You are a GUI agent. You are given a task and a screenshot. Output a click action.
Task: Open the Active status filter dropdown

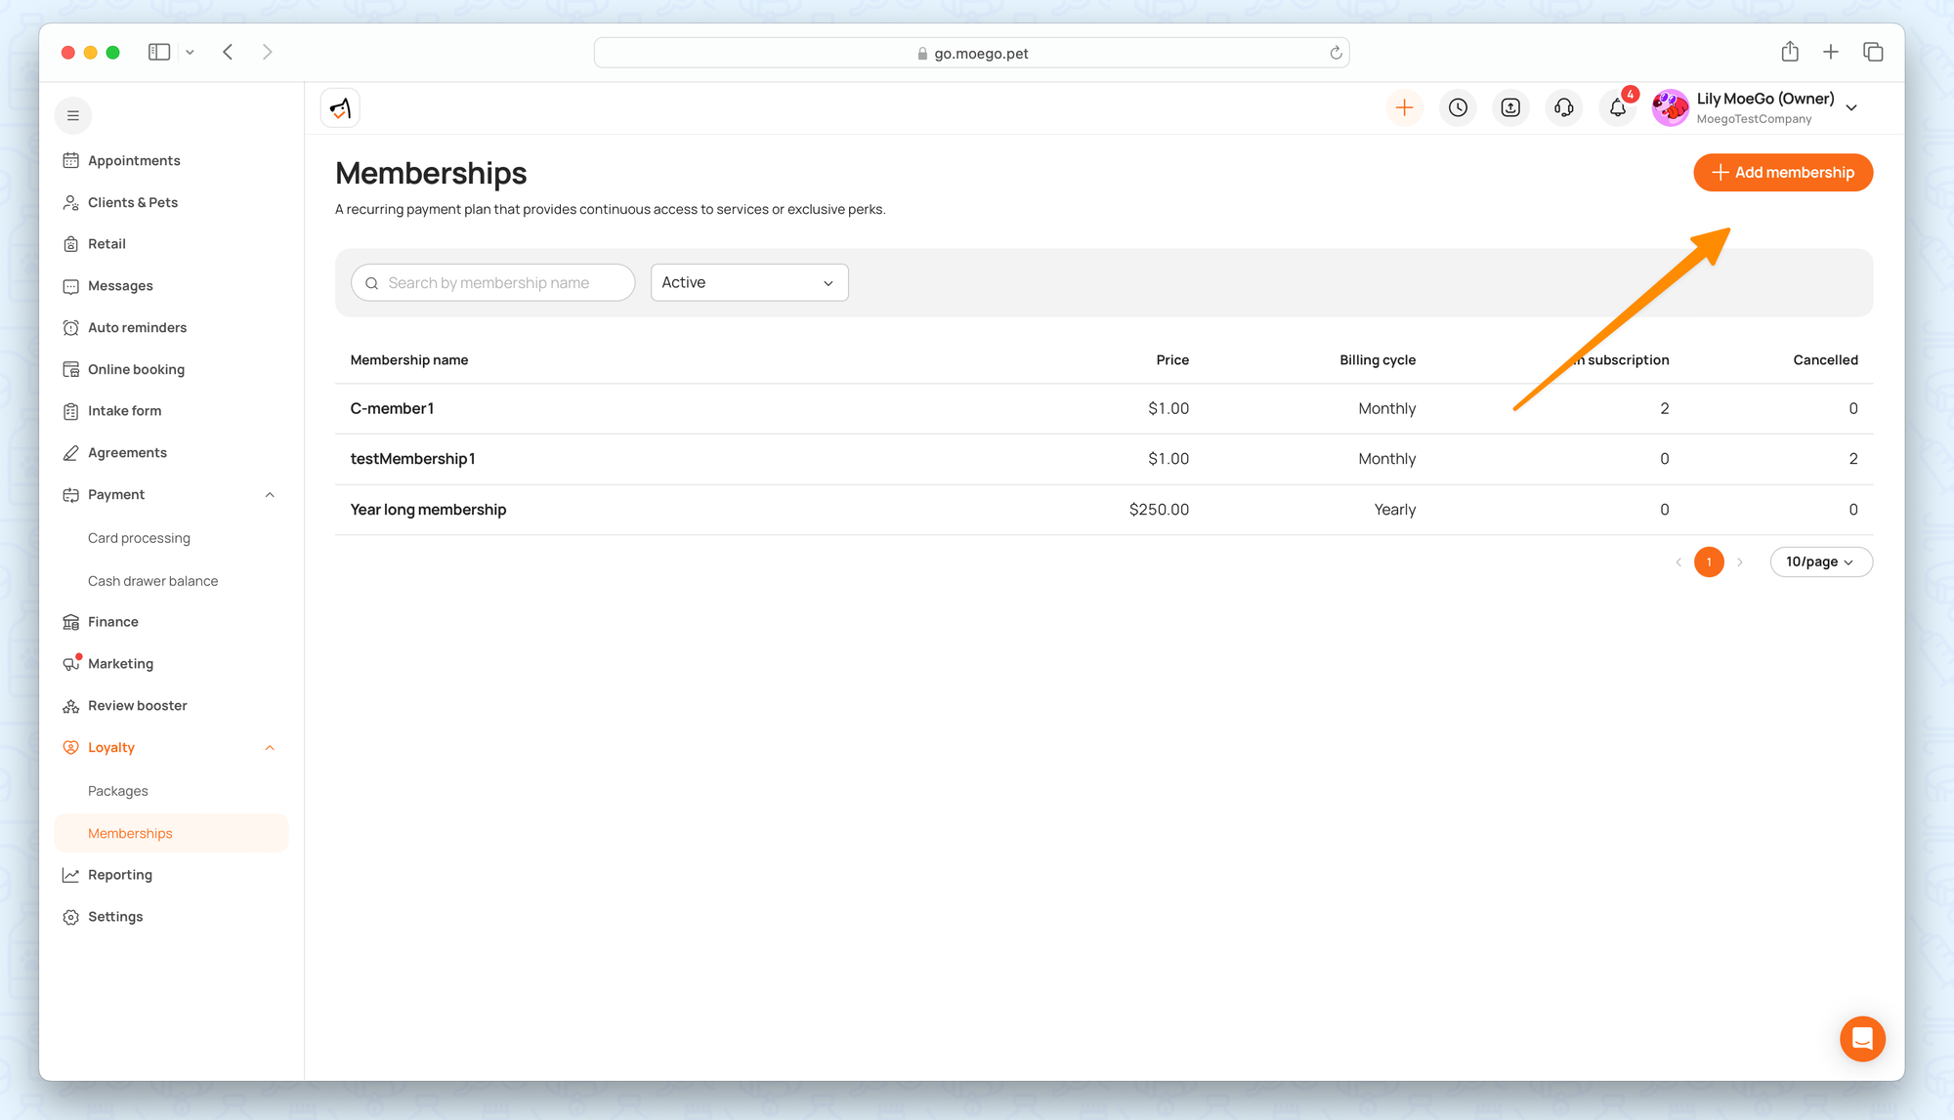coord(748,282)
